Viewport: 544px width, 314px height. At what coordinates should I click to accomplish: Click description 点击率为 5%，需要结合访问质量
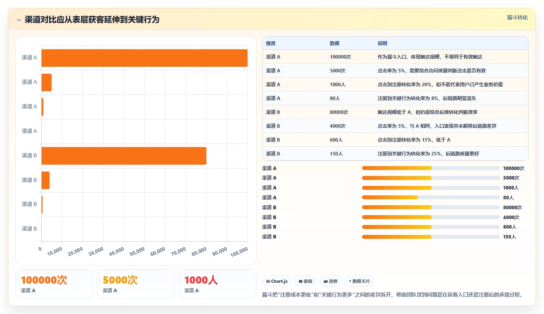click(x=431, y=71)
